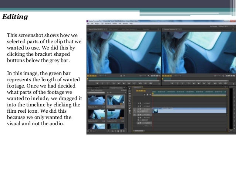This screenshot has height=177, width=236.
Task: Click the Overwrite button in Source monitor
Action: point(145,84)
